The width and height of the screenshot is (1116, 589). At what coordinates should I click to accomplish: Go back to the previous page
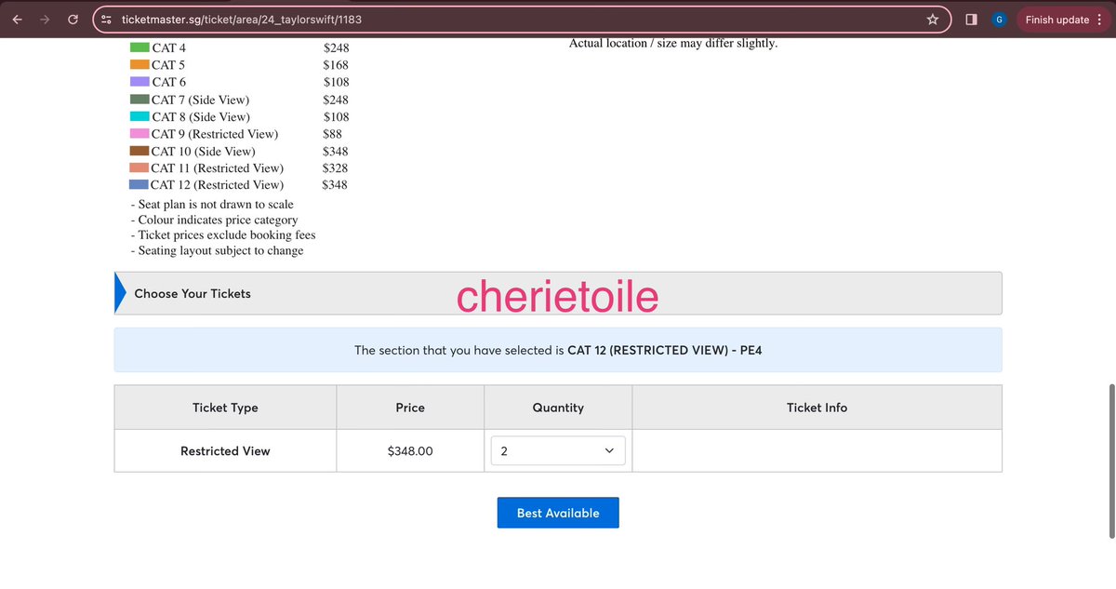tap(18, 20)
